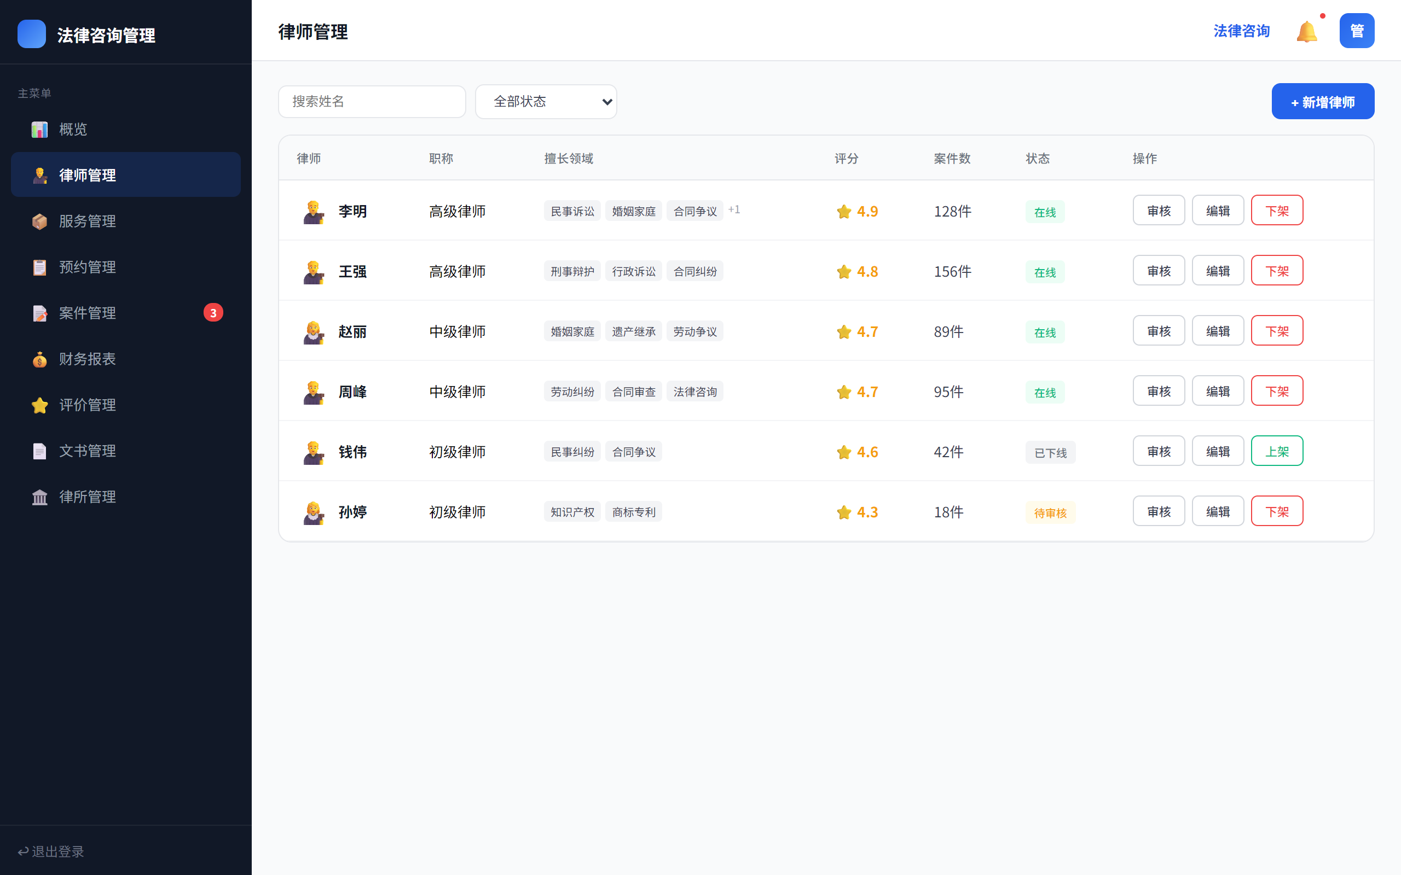Click the 法律咨询 tag in 周峰's row
The height and width of the screenshot is (875, 1401).
tap(694, 391)
